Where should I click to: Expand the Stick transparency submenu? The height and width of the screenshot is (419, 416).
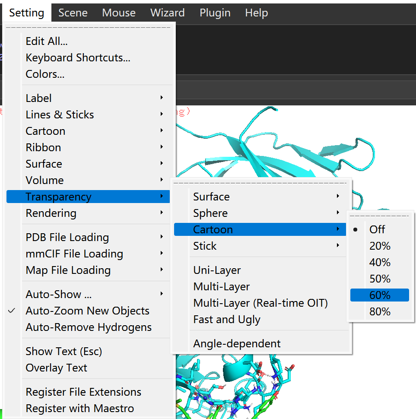(x=205, y=246)
